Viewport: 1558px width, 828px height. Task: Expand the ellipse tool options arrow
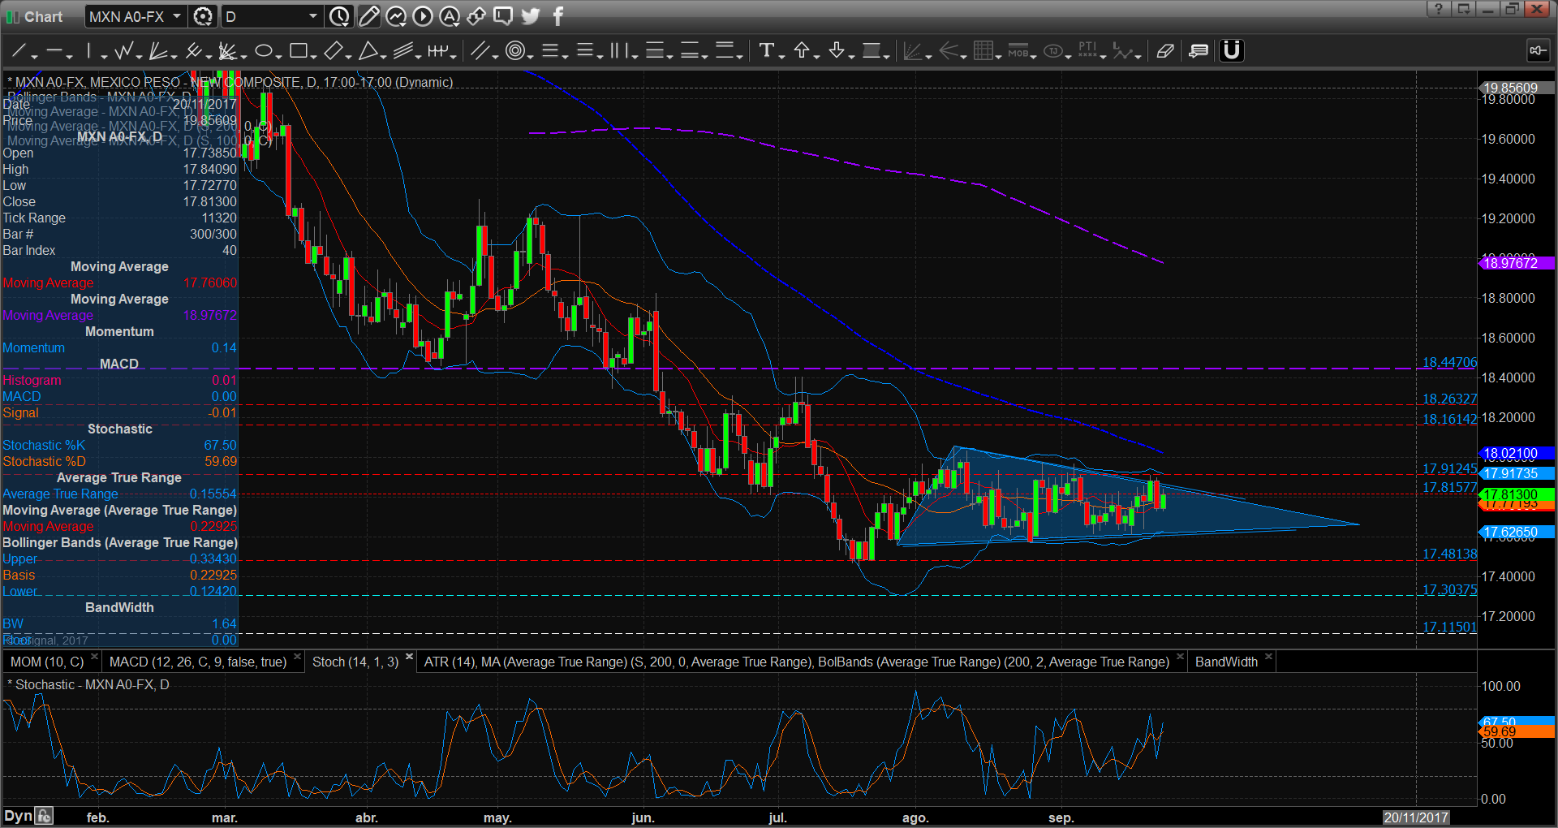tap(278, 56)
